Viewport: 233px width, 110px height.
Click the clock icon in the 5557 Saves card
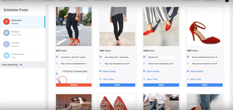pos(57,79)
